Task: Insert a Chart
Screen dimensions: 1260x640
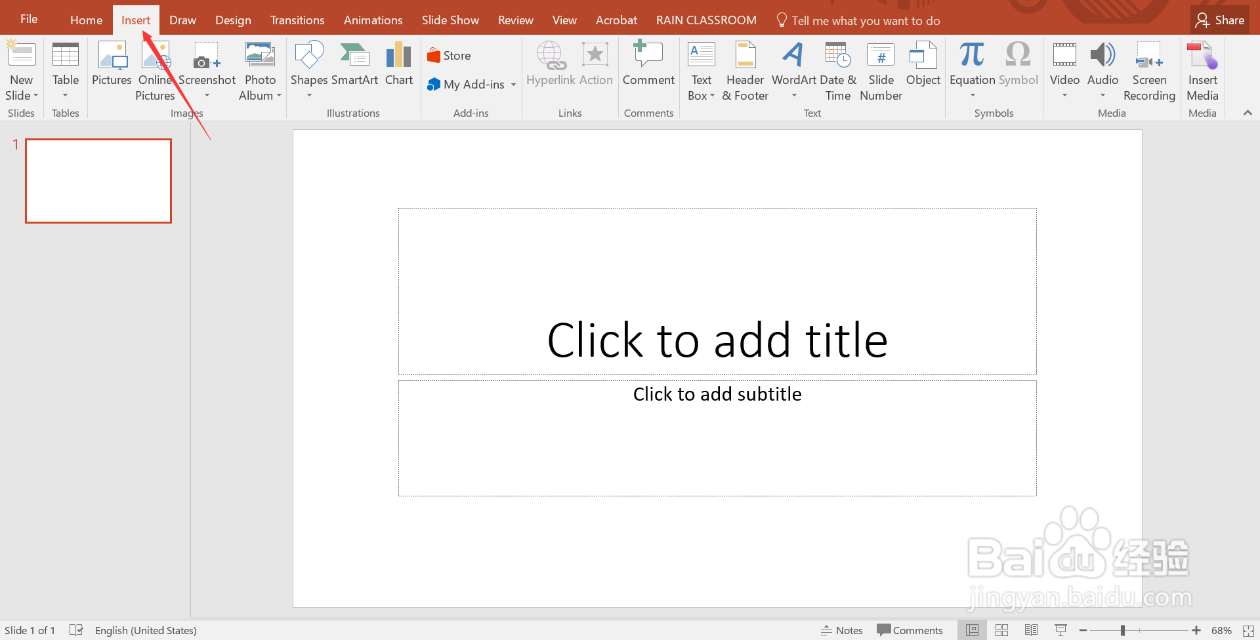Action: tap(399, 64)
